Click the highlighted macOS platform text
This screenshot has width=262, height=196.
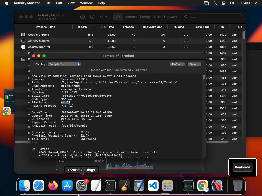(65, 102)
